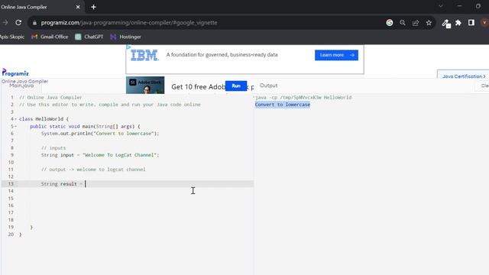Click the 'Online Java Compiler' heading text

[24, 81]
